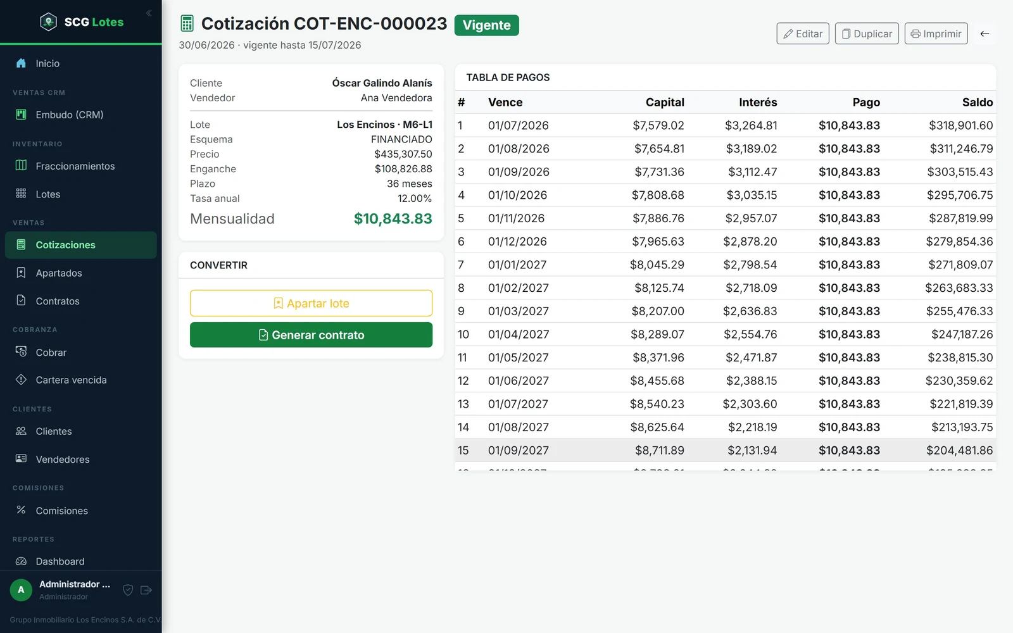Open the Vendedores page
Viewport: 1013px width, 633px height.
coord(80,460)
